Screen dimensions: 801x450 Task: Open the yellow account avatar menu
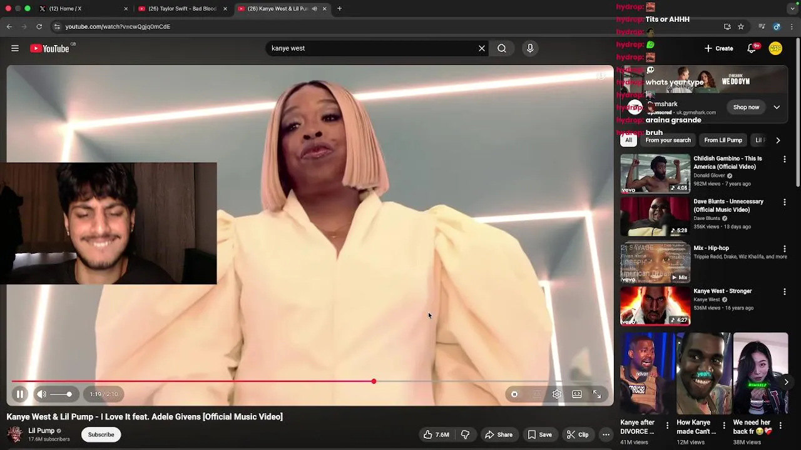pos(775,48)
